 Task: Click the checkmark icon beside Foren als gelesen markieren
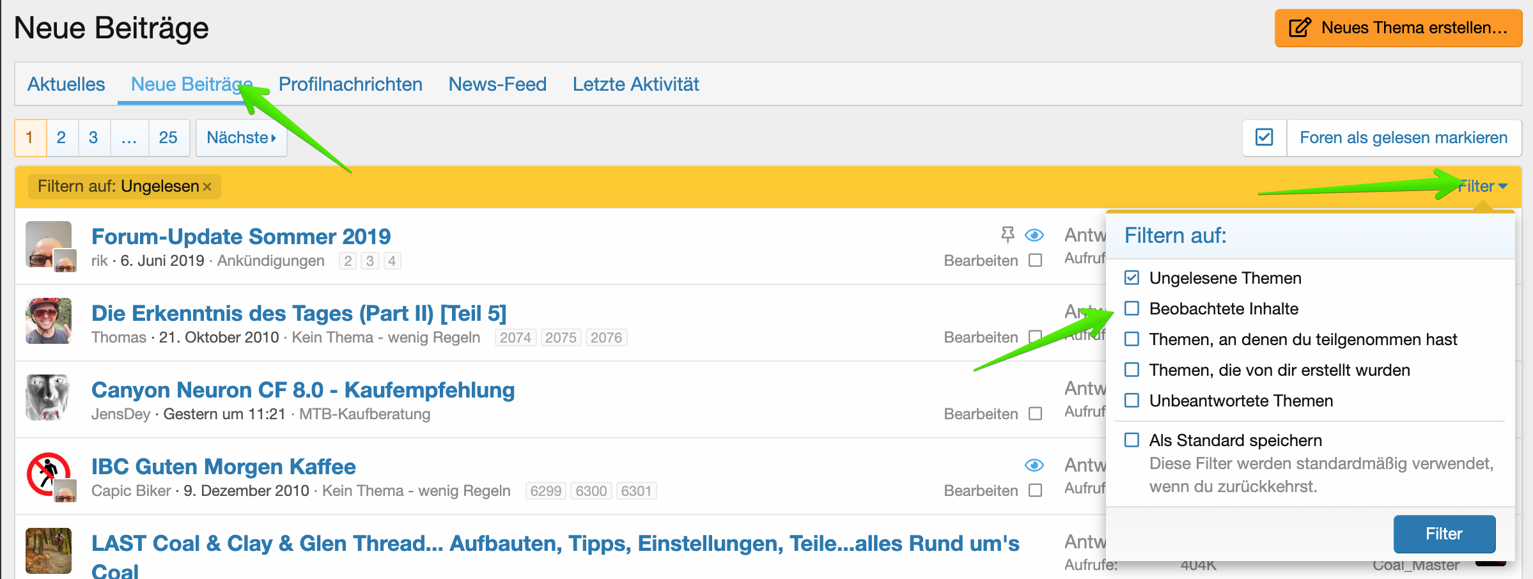pos(1264,137)
